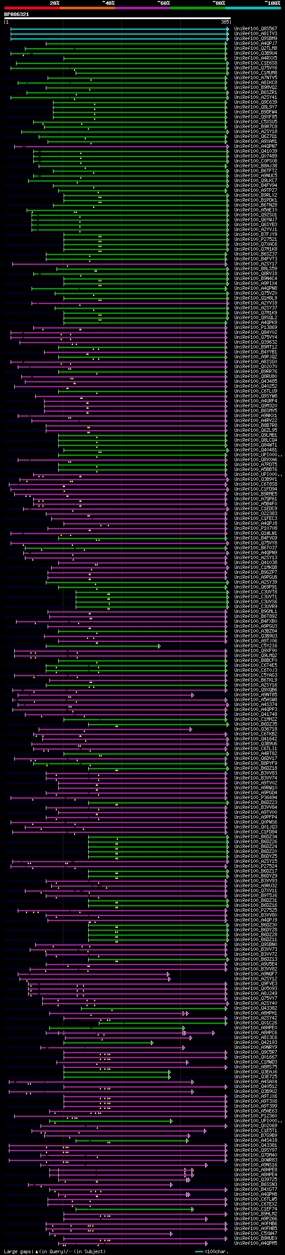Select the UniRef100_B6SZR1 label
This screenshot has width=285, height=1255.
click(x=256, y=92)
